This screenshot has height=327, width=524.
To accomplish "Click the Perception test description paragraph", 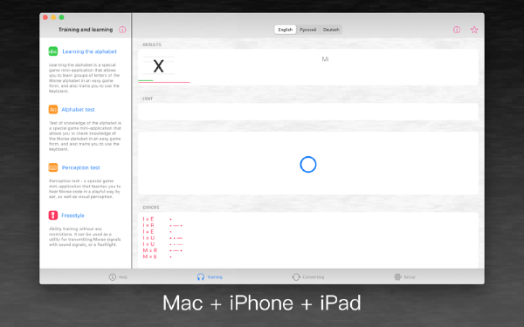I will tap(85, 189).
